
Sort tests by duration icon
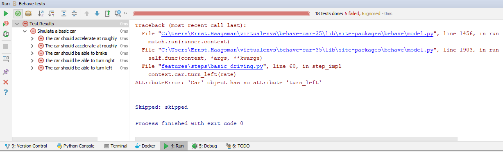tap(51, 13)
